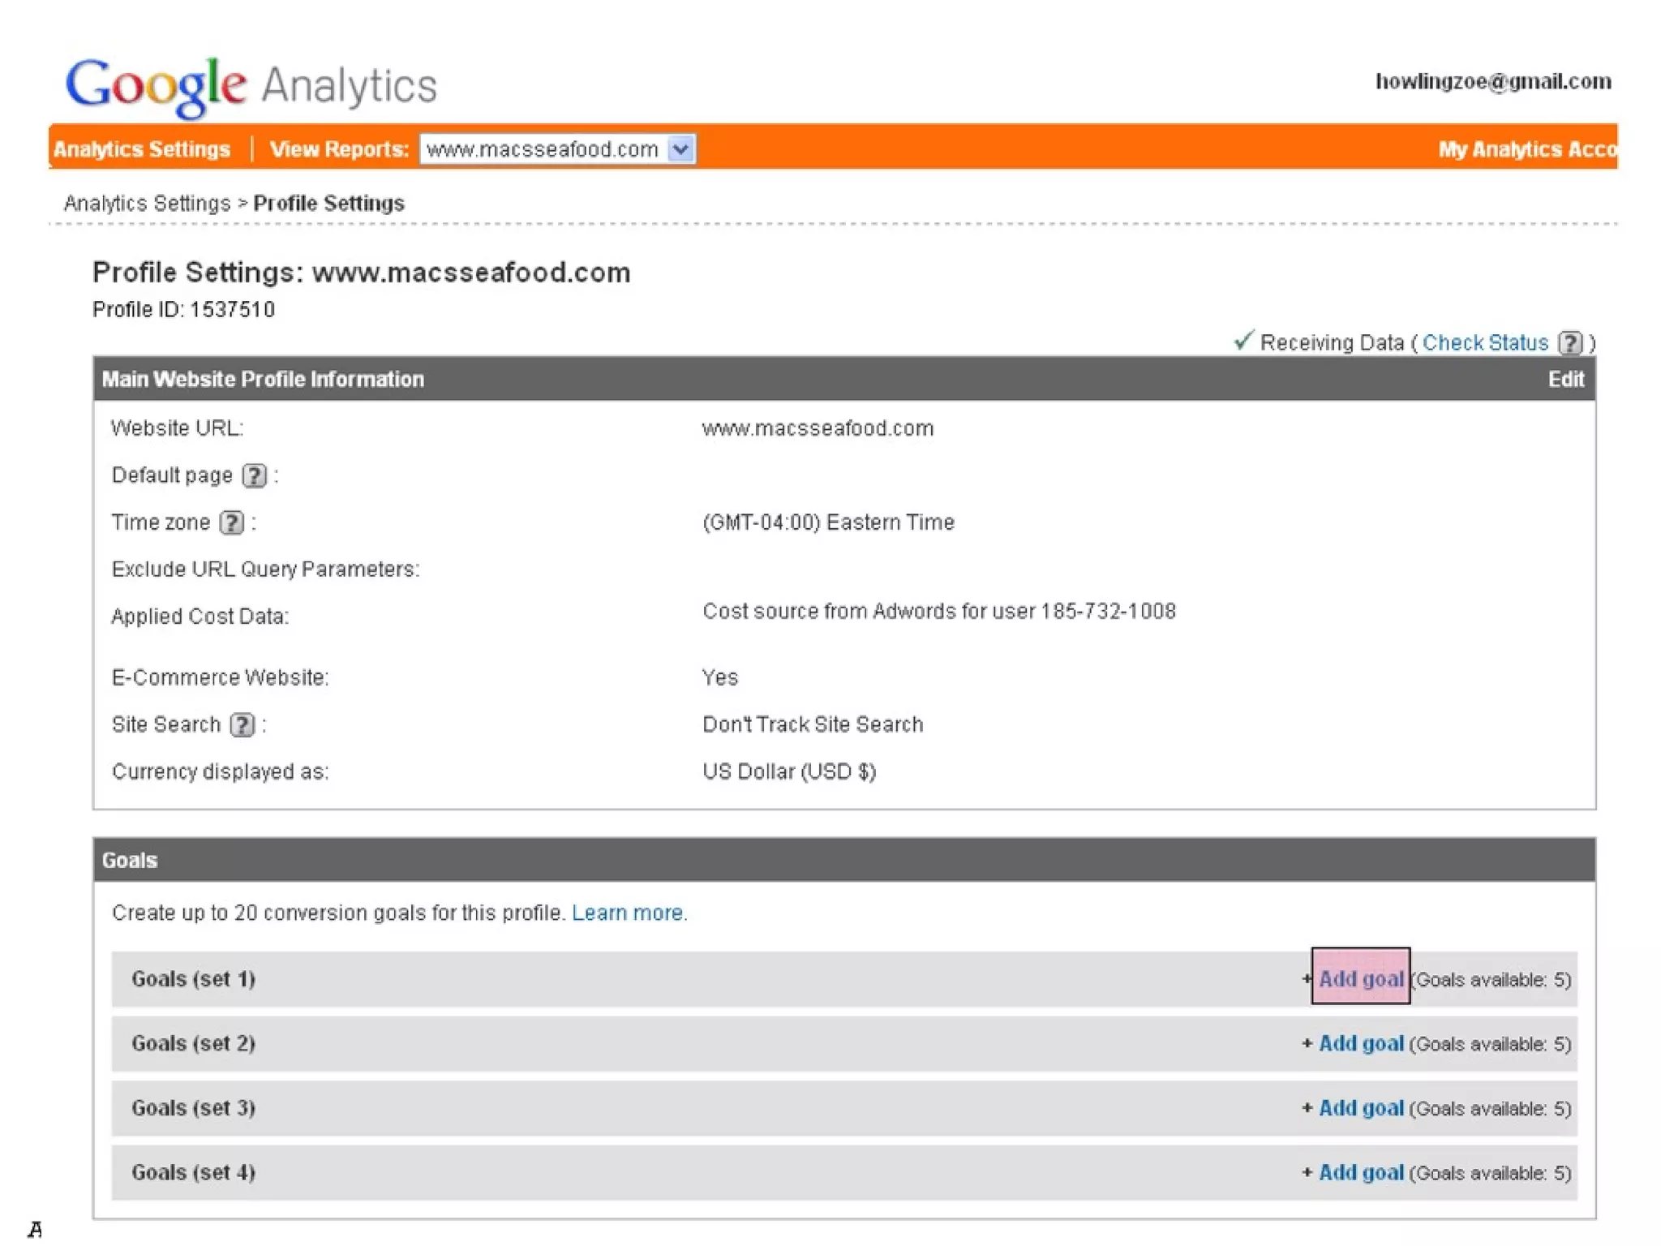Viewport: 1661px width, 1246px height.
Task: Click help icon next to Site Search
Action: 242,724
